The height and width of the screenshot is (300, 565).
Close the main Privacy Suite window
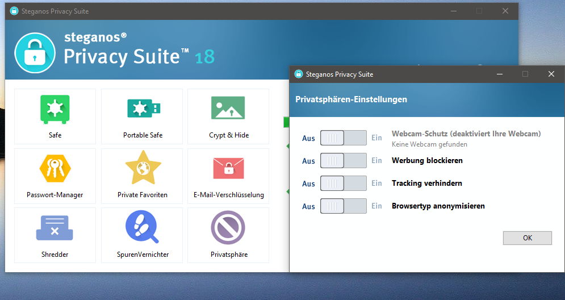point(505,11)
